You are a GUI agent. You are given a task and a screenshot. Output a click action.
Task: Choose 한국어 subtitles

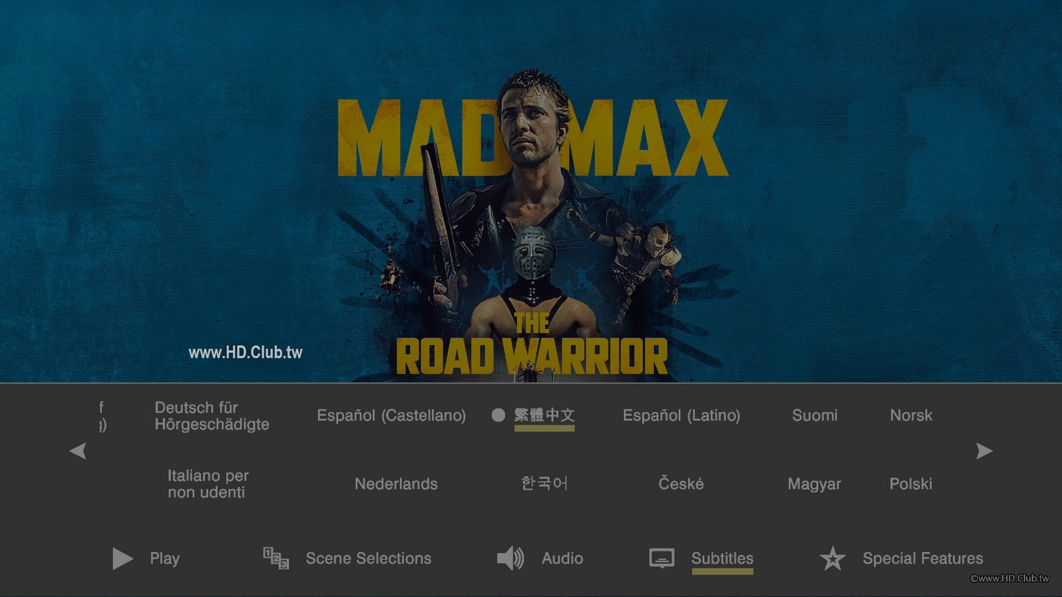(544, 484)
